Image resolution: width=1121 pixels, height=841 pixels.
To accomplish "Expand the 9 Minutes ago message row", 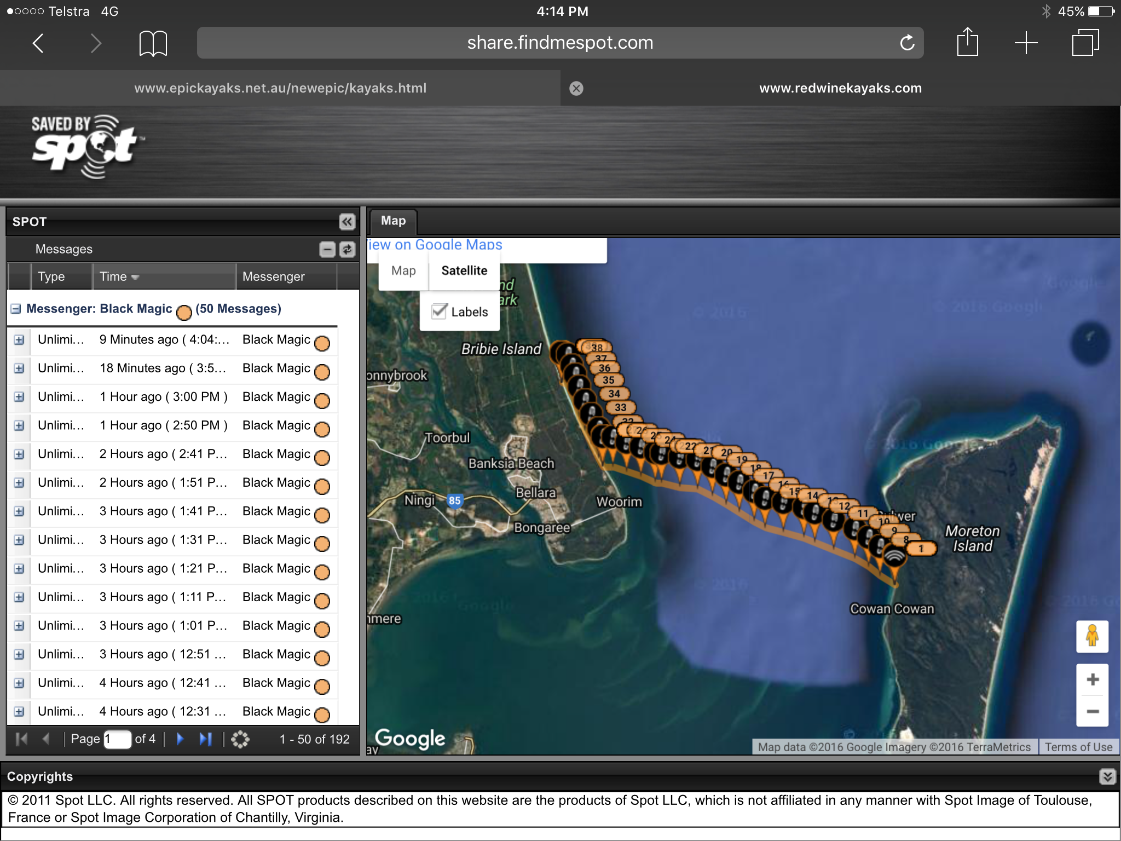I will tap(19, 340).
